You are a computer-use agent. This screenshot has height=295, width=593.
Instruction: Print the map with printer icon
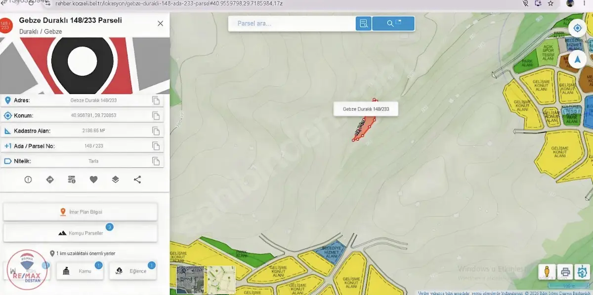click(565, 271)
